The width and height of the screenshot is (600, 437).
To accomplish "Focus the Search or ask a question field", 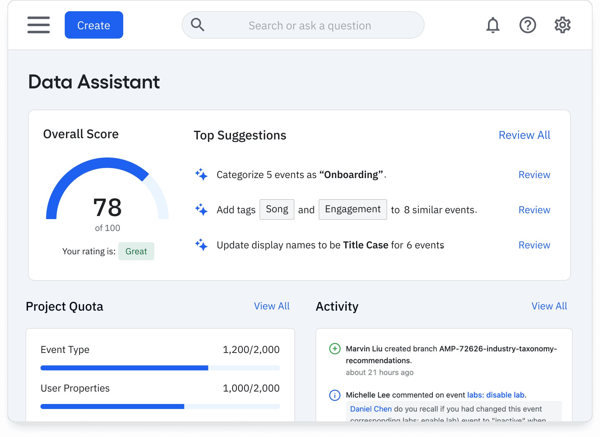I will [310, 26].
